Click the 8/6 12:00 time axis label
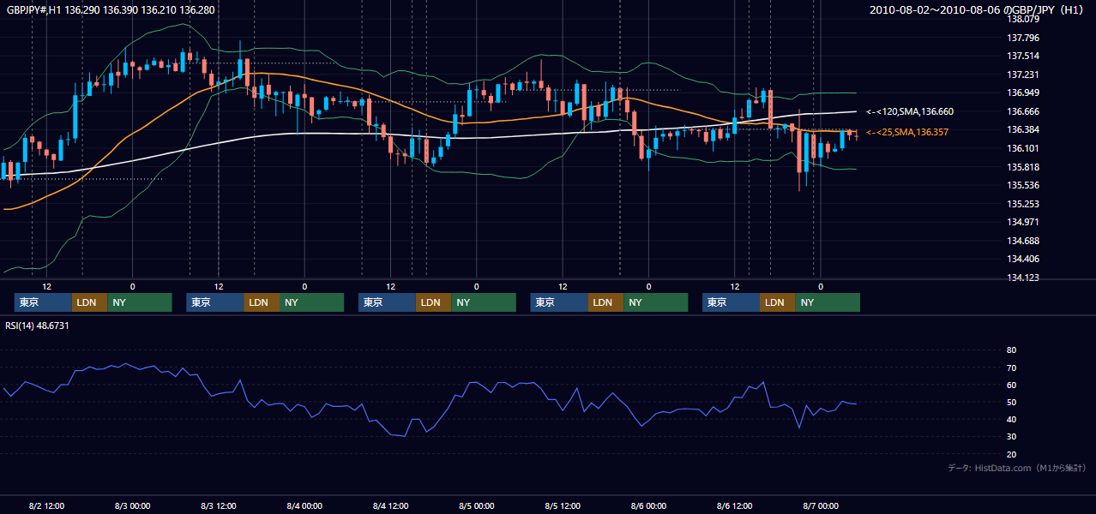 click(735, 505)
